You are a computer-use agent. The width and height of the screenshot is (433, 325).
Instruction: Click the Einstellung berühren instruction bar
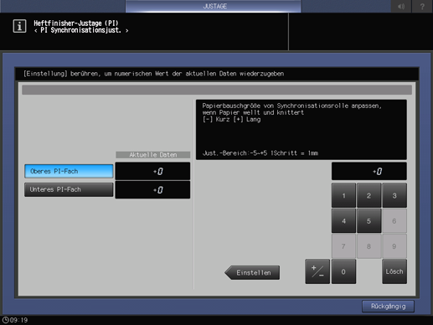coord(217,74)
